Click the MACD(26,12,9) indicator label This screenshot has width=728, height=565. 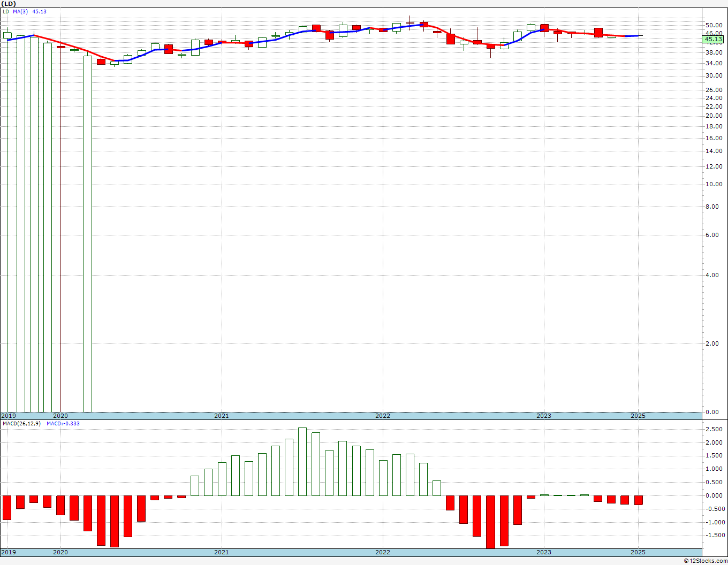[x=21, y=424]
